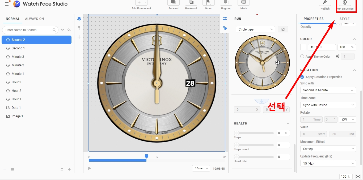Viewport: 363px width, 180px height.
Task: Click the paint bucket filter icon
Action: 69,30
